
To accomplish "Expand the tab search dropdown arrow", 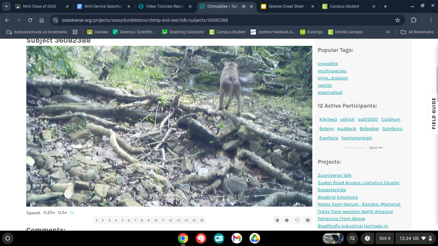I will (6, 6).
